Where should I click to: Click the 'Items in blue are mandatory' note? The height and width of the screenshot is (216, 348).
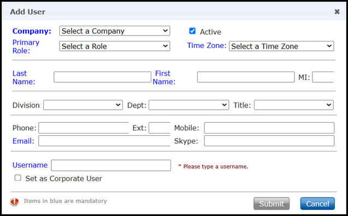pyautogui.click(x=65, y=201)
